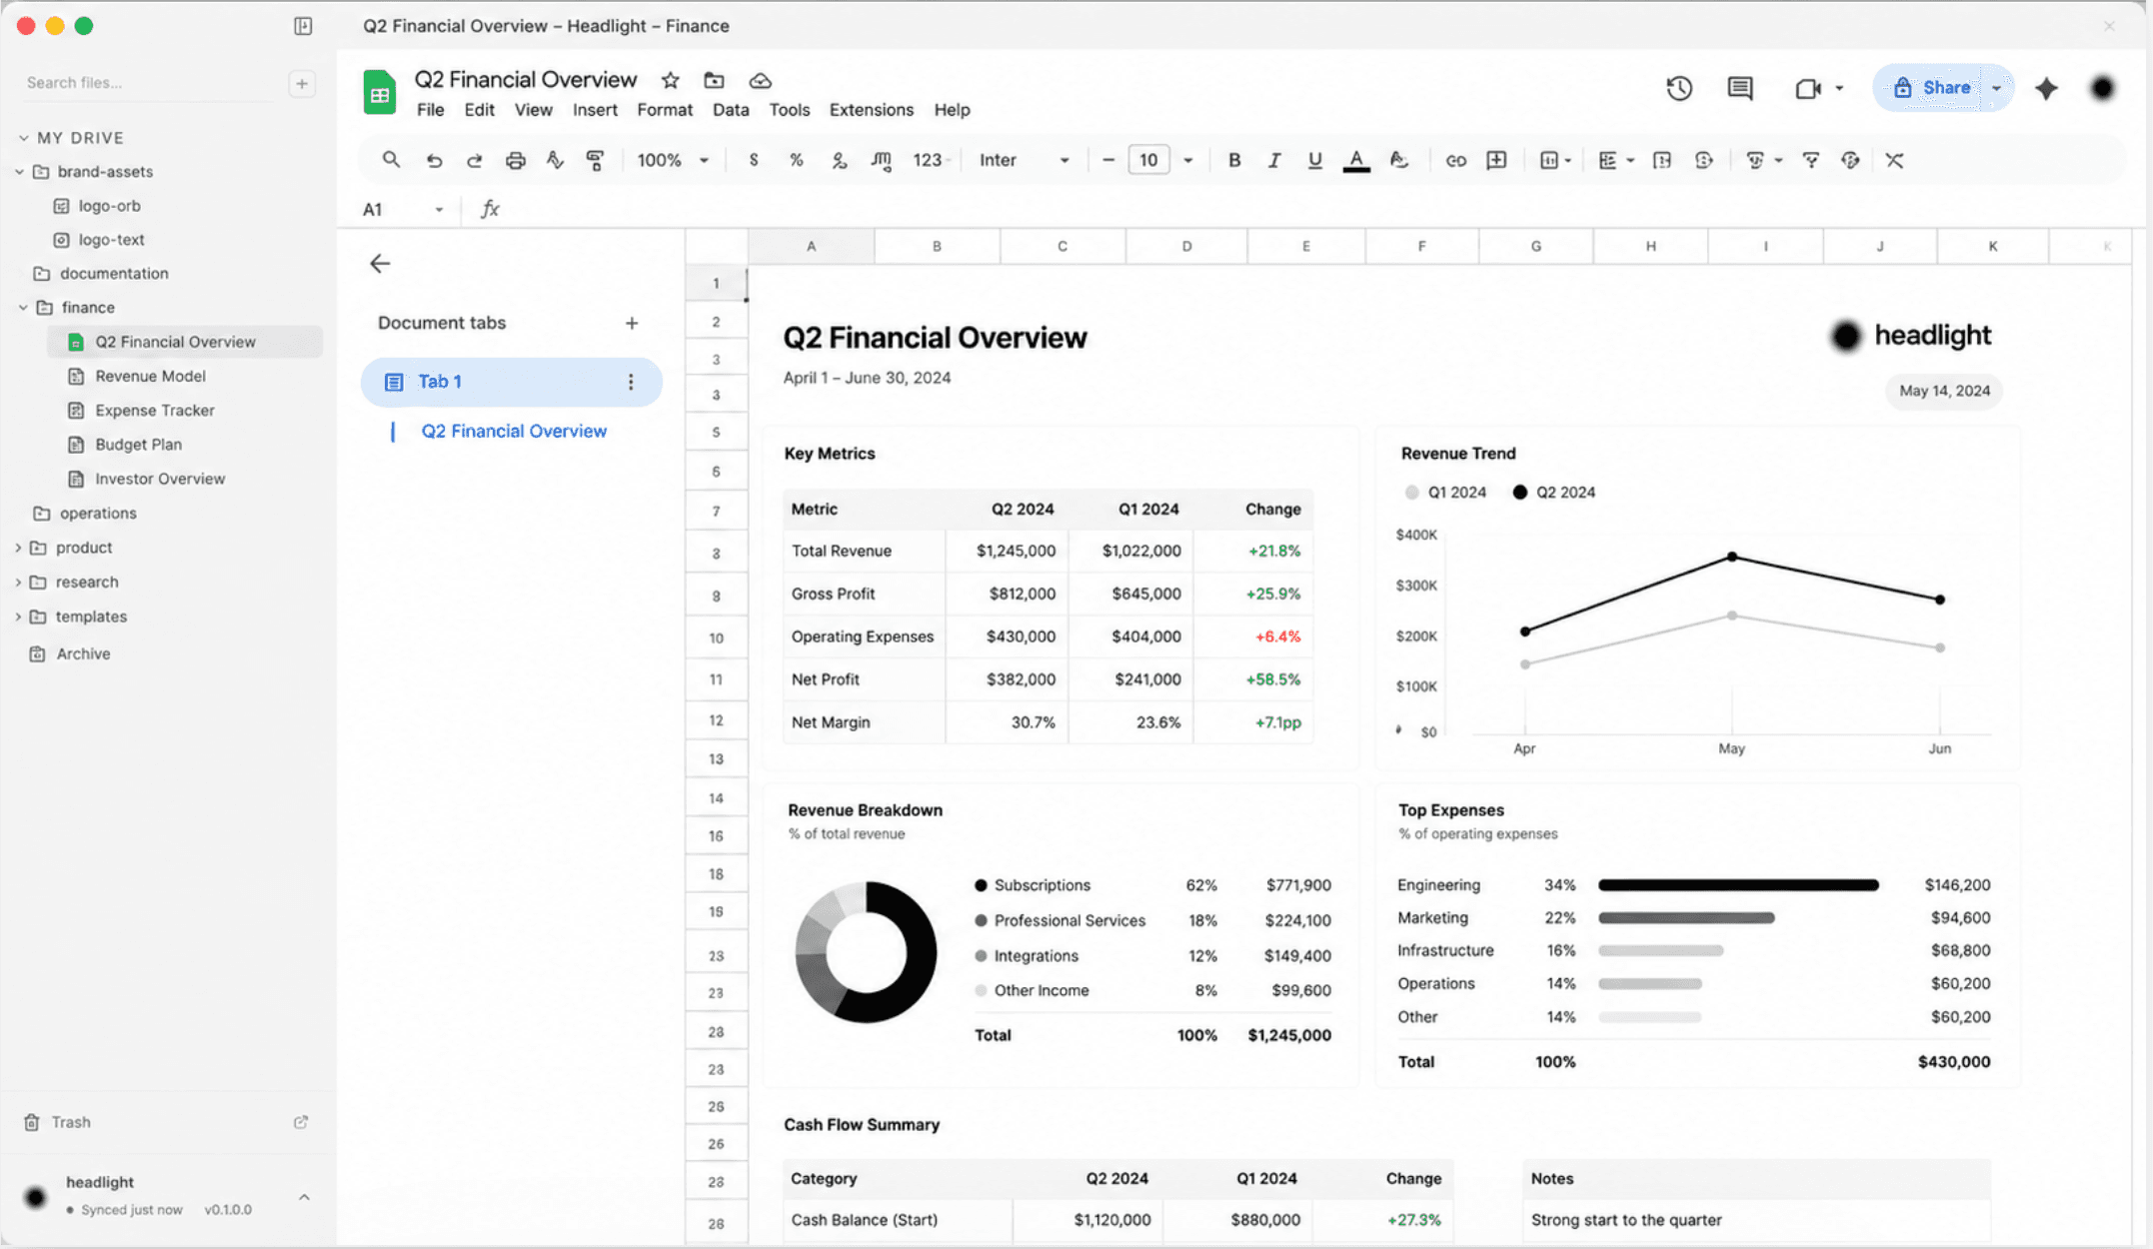The width and height of the screenshot is (2153, 1249).
Task: Open the Data menu
Action: point(731,110)
